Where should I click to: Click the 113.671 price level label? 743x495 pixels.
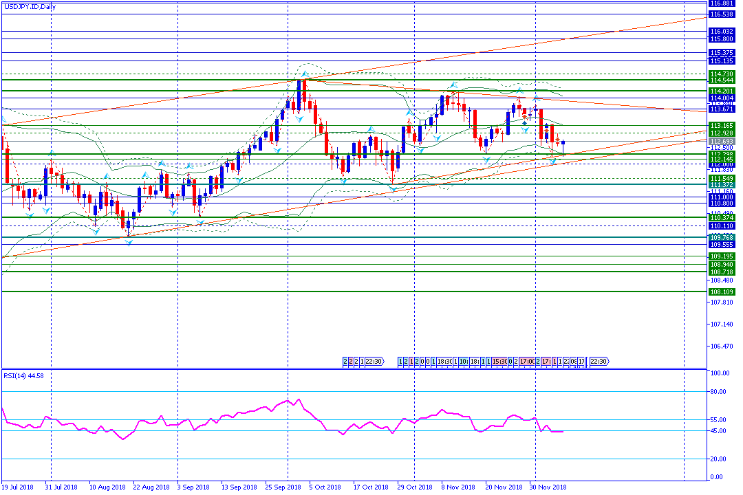pyautogui.click(x=721, y=109)
